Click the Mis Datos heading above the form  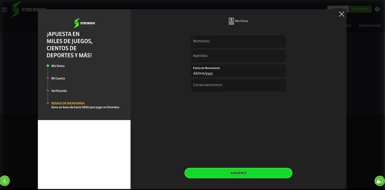click(242, 21)
